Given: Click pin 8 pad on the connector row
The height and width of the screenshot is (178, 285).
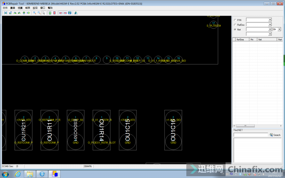Looking at the screenshot, I should pos(96,59).
